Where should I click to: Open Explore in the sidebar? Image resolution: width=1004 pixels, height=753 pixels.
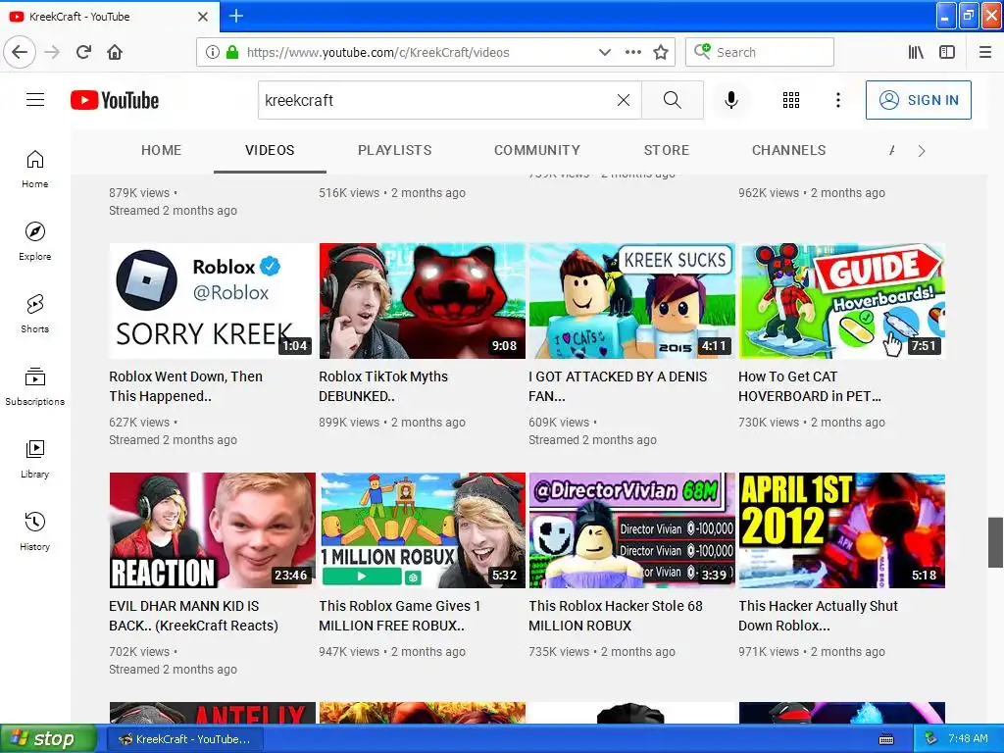(35, 242)
